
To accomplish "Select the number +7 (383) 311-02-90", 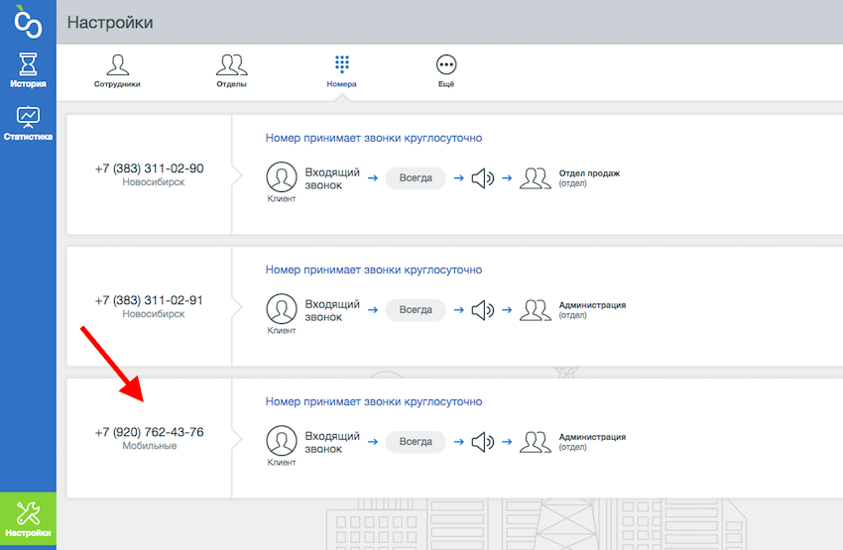I will (150, 168).
